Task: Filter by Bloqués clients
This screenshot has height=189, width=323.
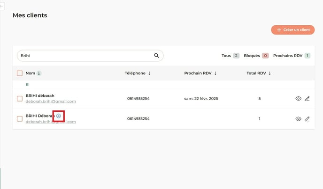Action: (x=256, y=56)
